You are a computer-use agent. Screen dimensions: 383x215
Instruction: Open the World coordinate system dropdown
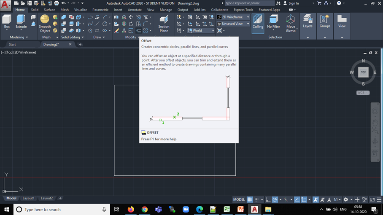point(201,30)
